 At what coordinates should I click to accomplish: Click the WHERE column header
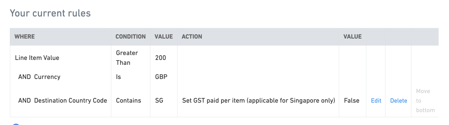point(25,37)
